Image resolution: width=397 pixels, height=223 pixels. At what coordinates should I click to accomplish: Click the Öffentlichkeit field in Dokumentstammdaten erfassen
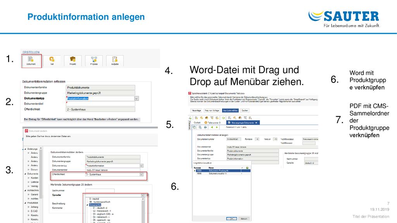[100, 110]
